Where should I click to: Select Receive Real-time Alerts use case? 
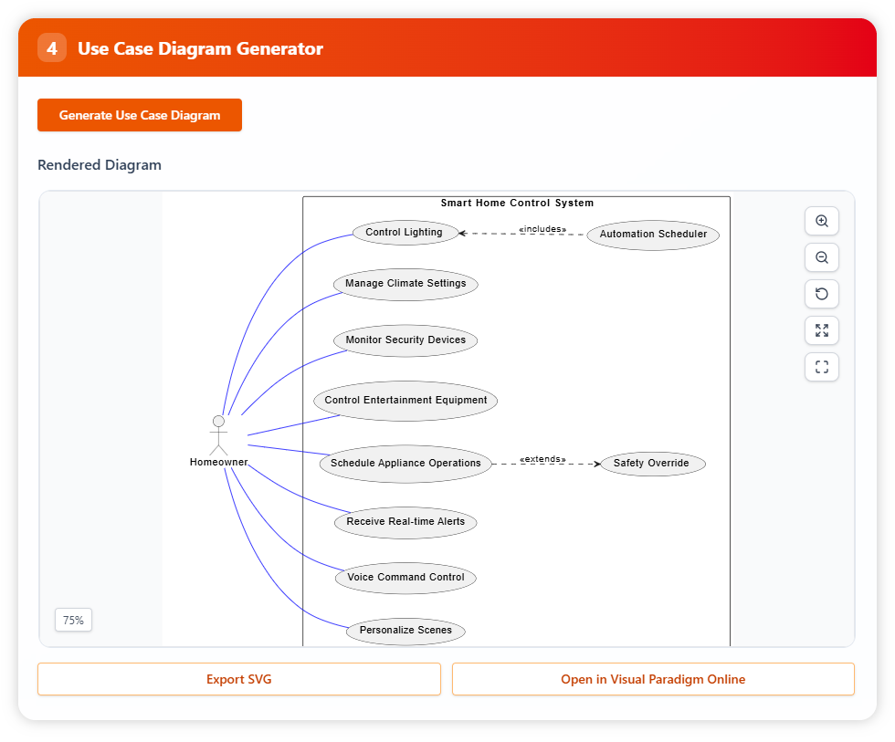point(405,522)
